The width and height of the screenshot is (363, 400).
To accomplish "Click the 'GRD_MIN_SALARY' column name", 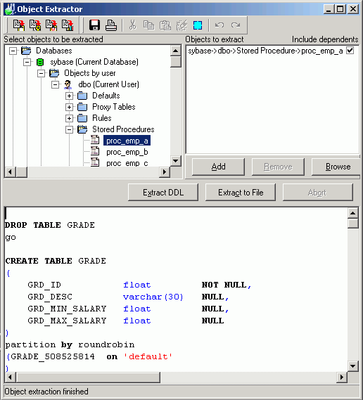I will pyautogui.click(x=67, y=309).
